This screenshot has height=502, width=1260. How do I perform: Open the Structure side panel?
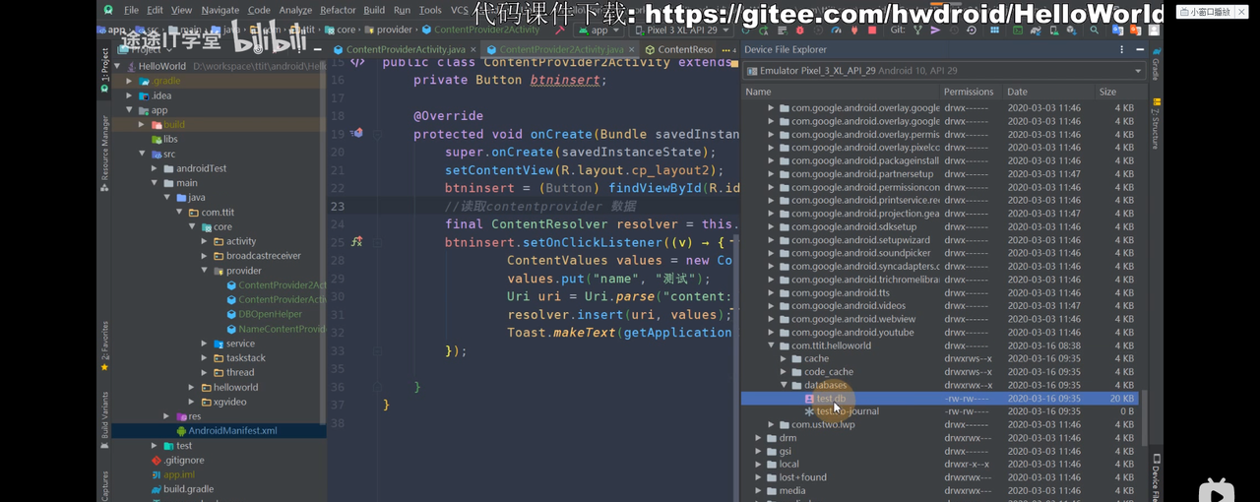pos(1156,128)
